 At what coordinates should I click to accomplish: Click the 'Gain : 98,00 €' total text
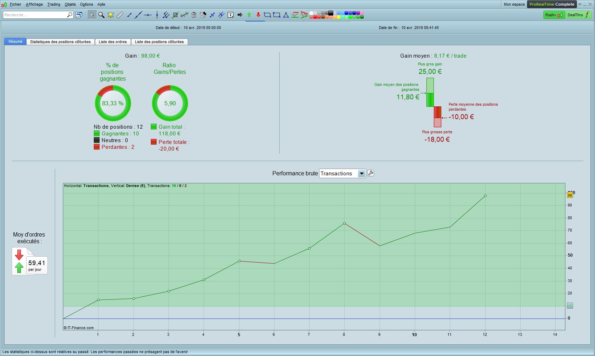(x=142, y=56)
